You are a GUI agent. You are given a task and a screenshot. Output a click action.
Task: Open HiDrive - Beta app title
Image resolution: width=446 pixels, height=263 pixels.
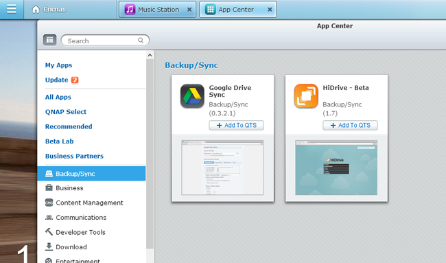click(x=346, y=88)
